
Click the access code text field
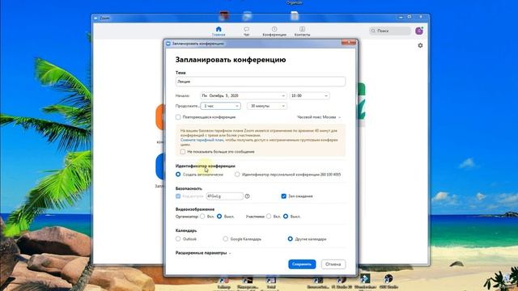tap(224, 196)
